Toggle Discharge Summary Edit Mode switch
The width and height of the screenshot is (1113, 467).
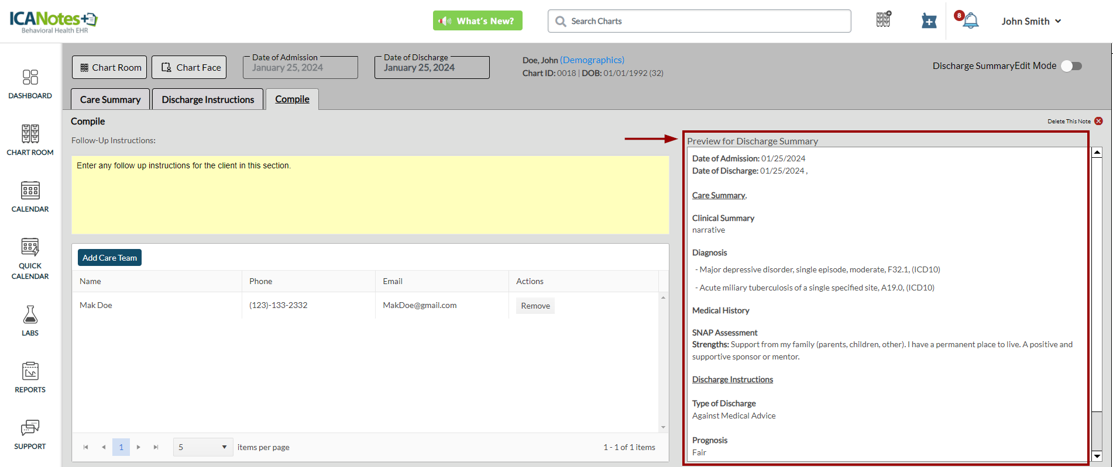point(1071,66)
